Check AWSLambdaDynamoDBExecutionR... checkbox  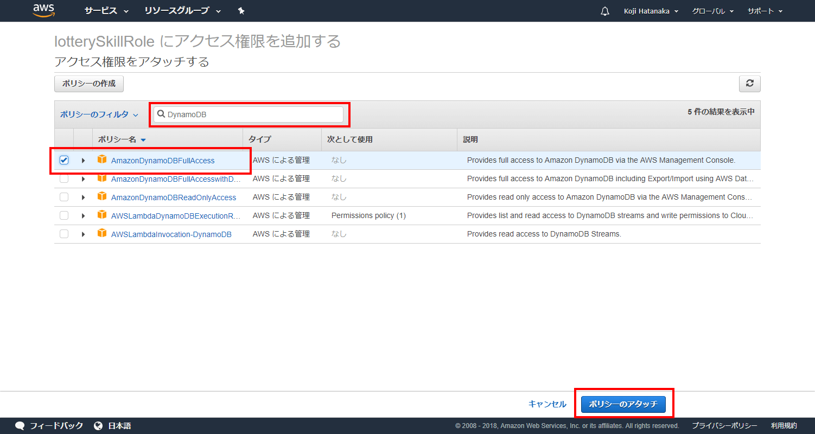(x=64, y=215)
